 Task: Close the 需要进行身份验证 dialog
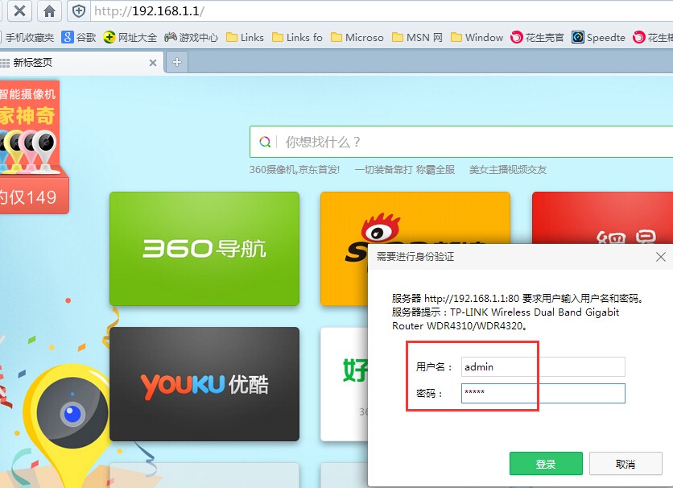coord(661,257)
